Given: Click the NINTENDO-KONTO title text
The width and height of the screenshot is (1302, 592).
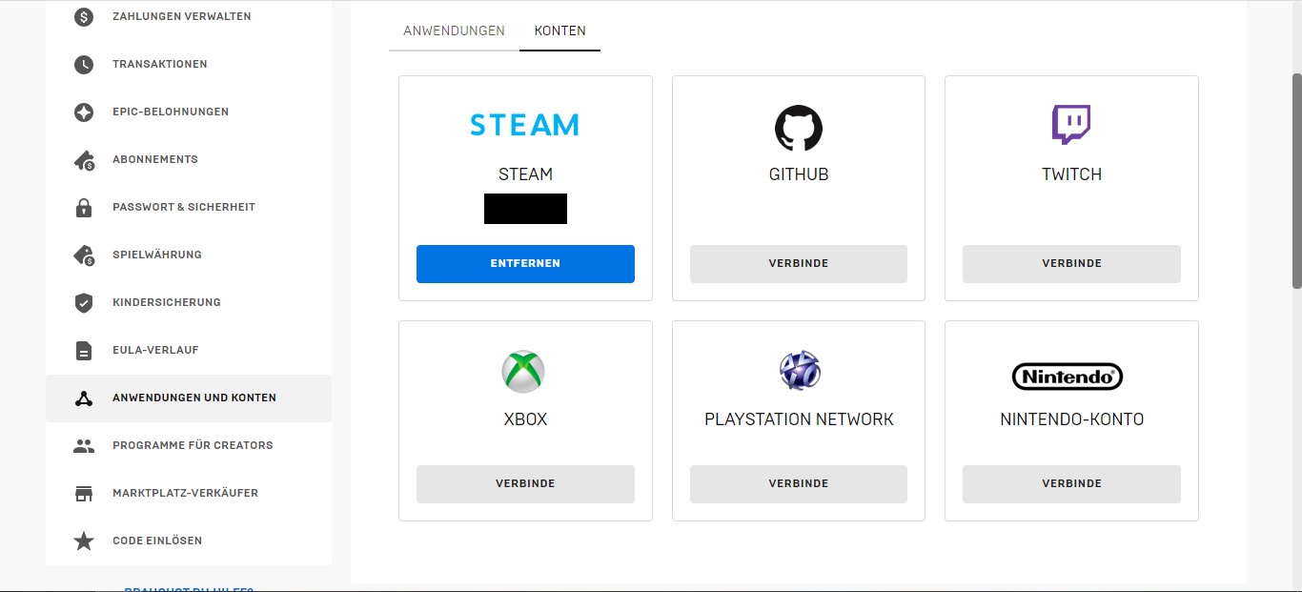Looking at the screenshot, I should 1071,419.
